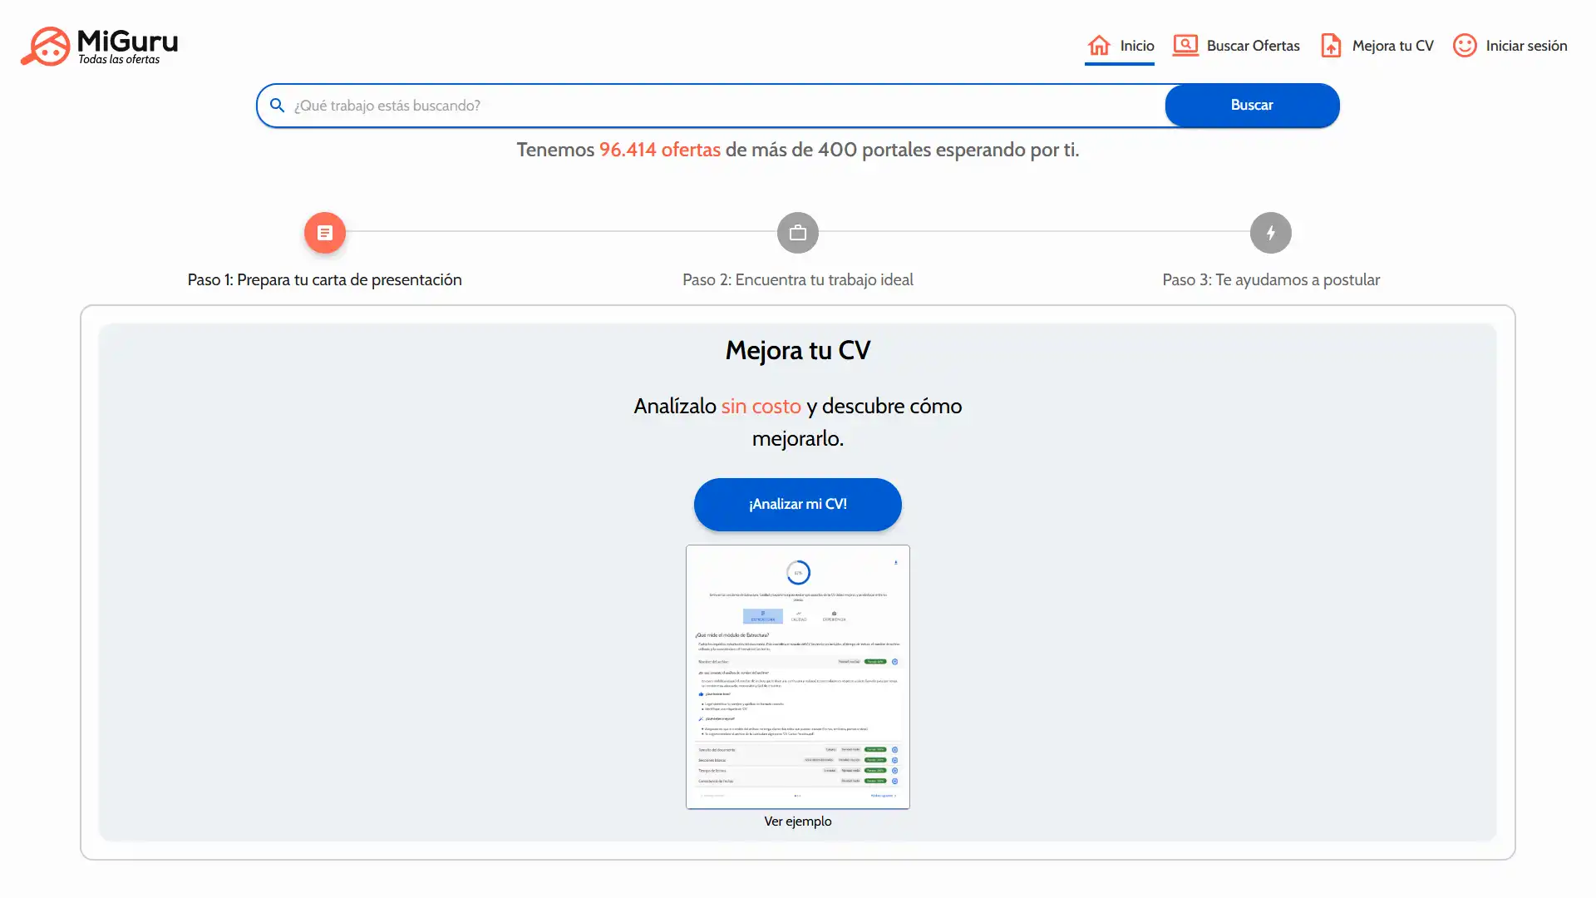Select the step 1 cover letter circle icon
The image size is (1596, 898).
(325, 233)
